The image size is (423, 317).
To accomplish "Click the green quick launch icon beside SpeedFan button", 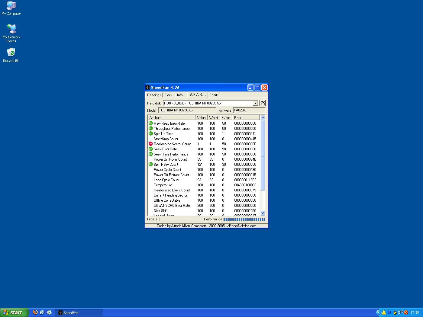I will 49,312.
